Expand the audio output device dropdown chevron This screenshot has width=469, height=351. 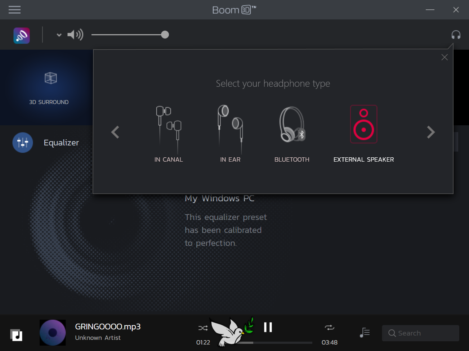[x=59, y=35]
